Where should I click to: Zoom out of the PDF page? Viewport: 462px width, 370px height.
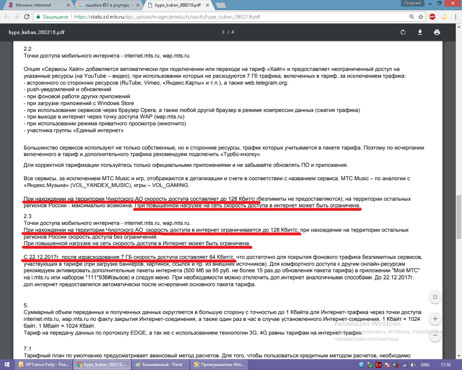435,336
